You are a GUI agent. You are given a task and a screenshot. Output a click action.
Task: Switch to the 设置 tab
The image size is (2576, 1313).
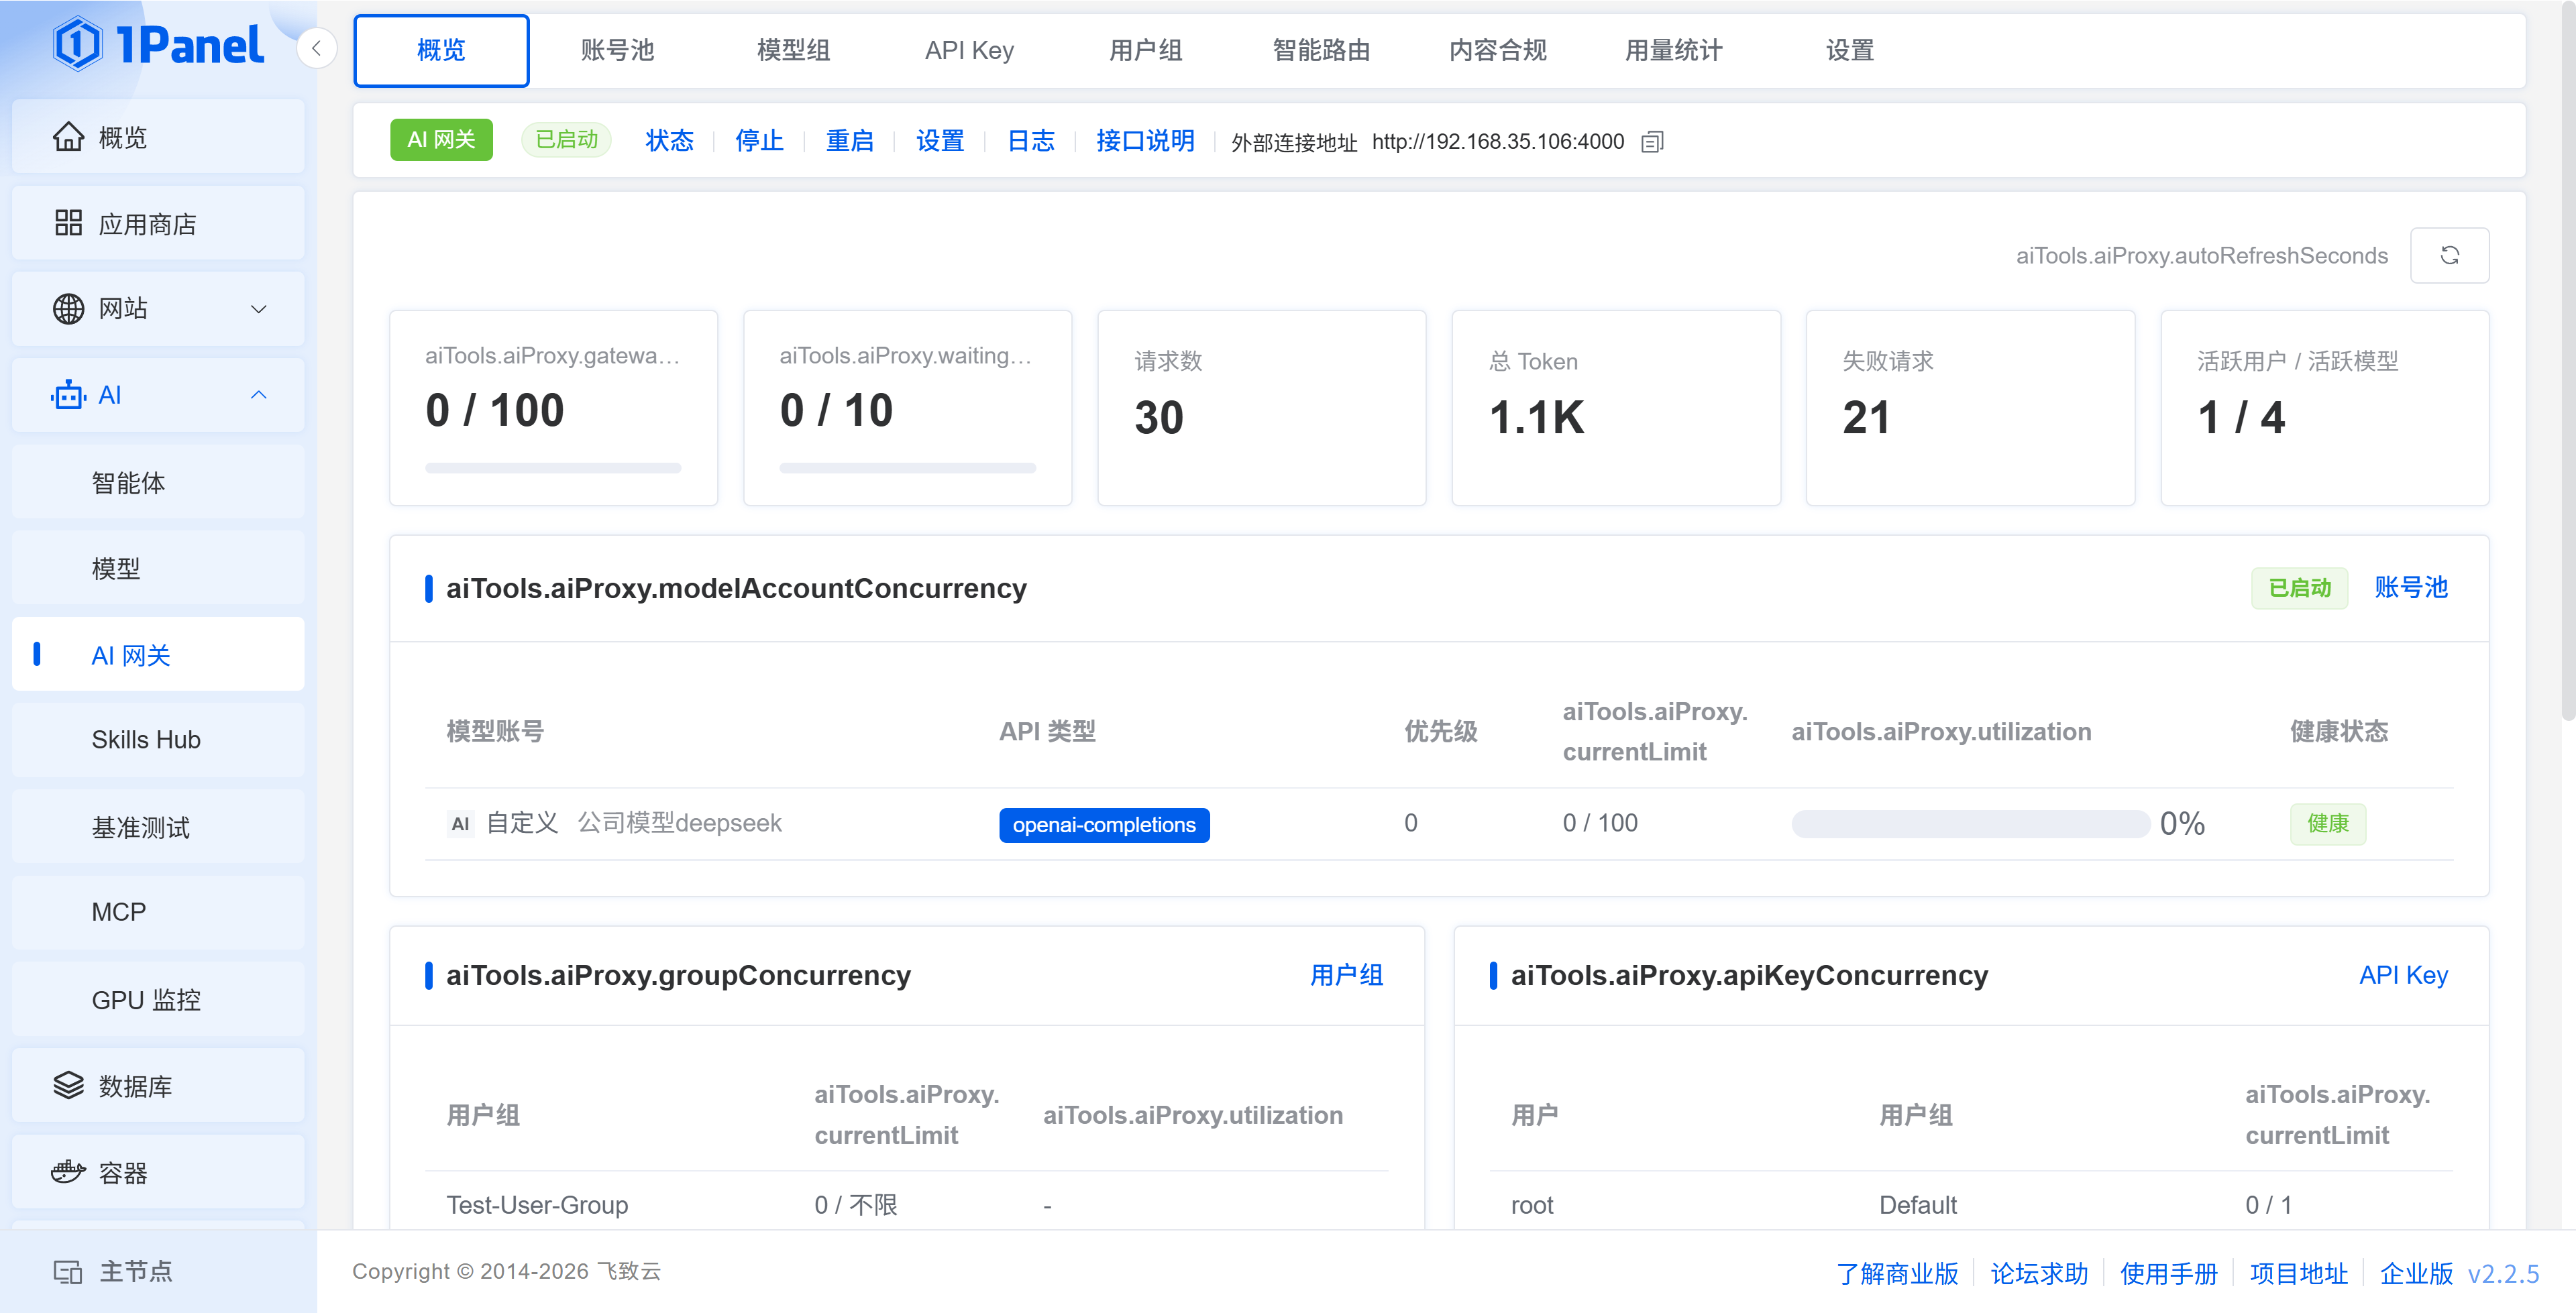[x=1849, y=50]
